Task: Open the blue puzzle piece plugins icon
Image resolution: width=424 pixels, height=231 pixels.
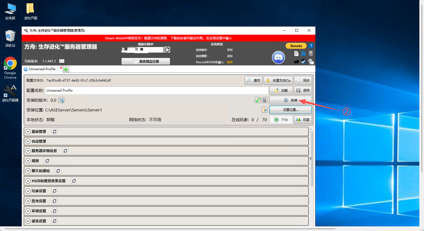Action: point(304,54)
